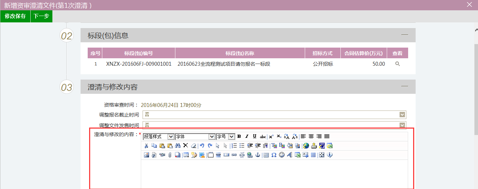Click the copy icon in editor toolbar
Screen dimensions: 478x189
[x=154, y=146]
